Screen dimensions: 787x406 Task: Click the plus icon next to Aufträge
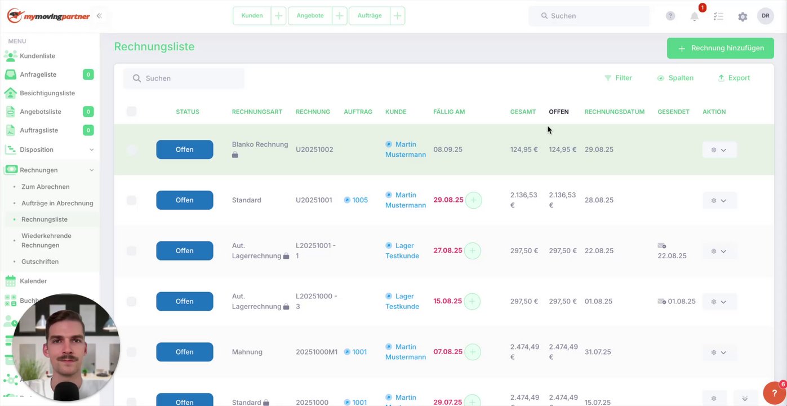(x=397, y=16)
